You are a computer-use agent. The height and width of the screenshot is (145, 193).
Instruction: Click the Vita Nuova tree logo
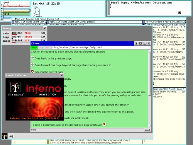pyautogui.click(x=15, y=87)
